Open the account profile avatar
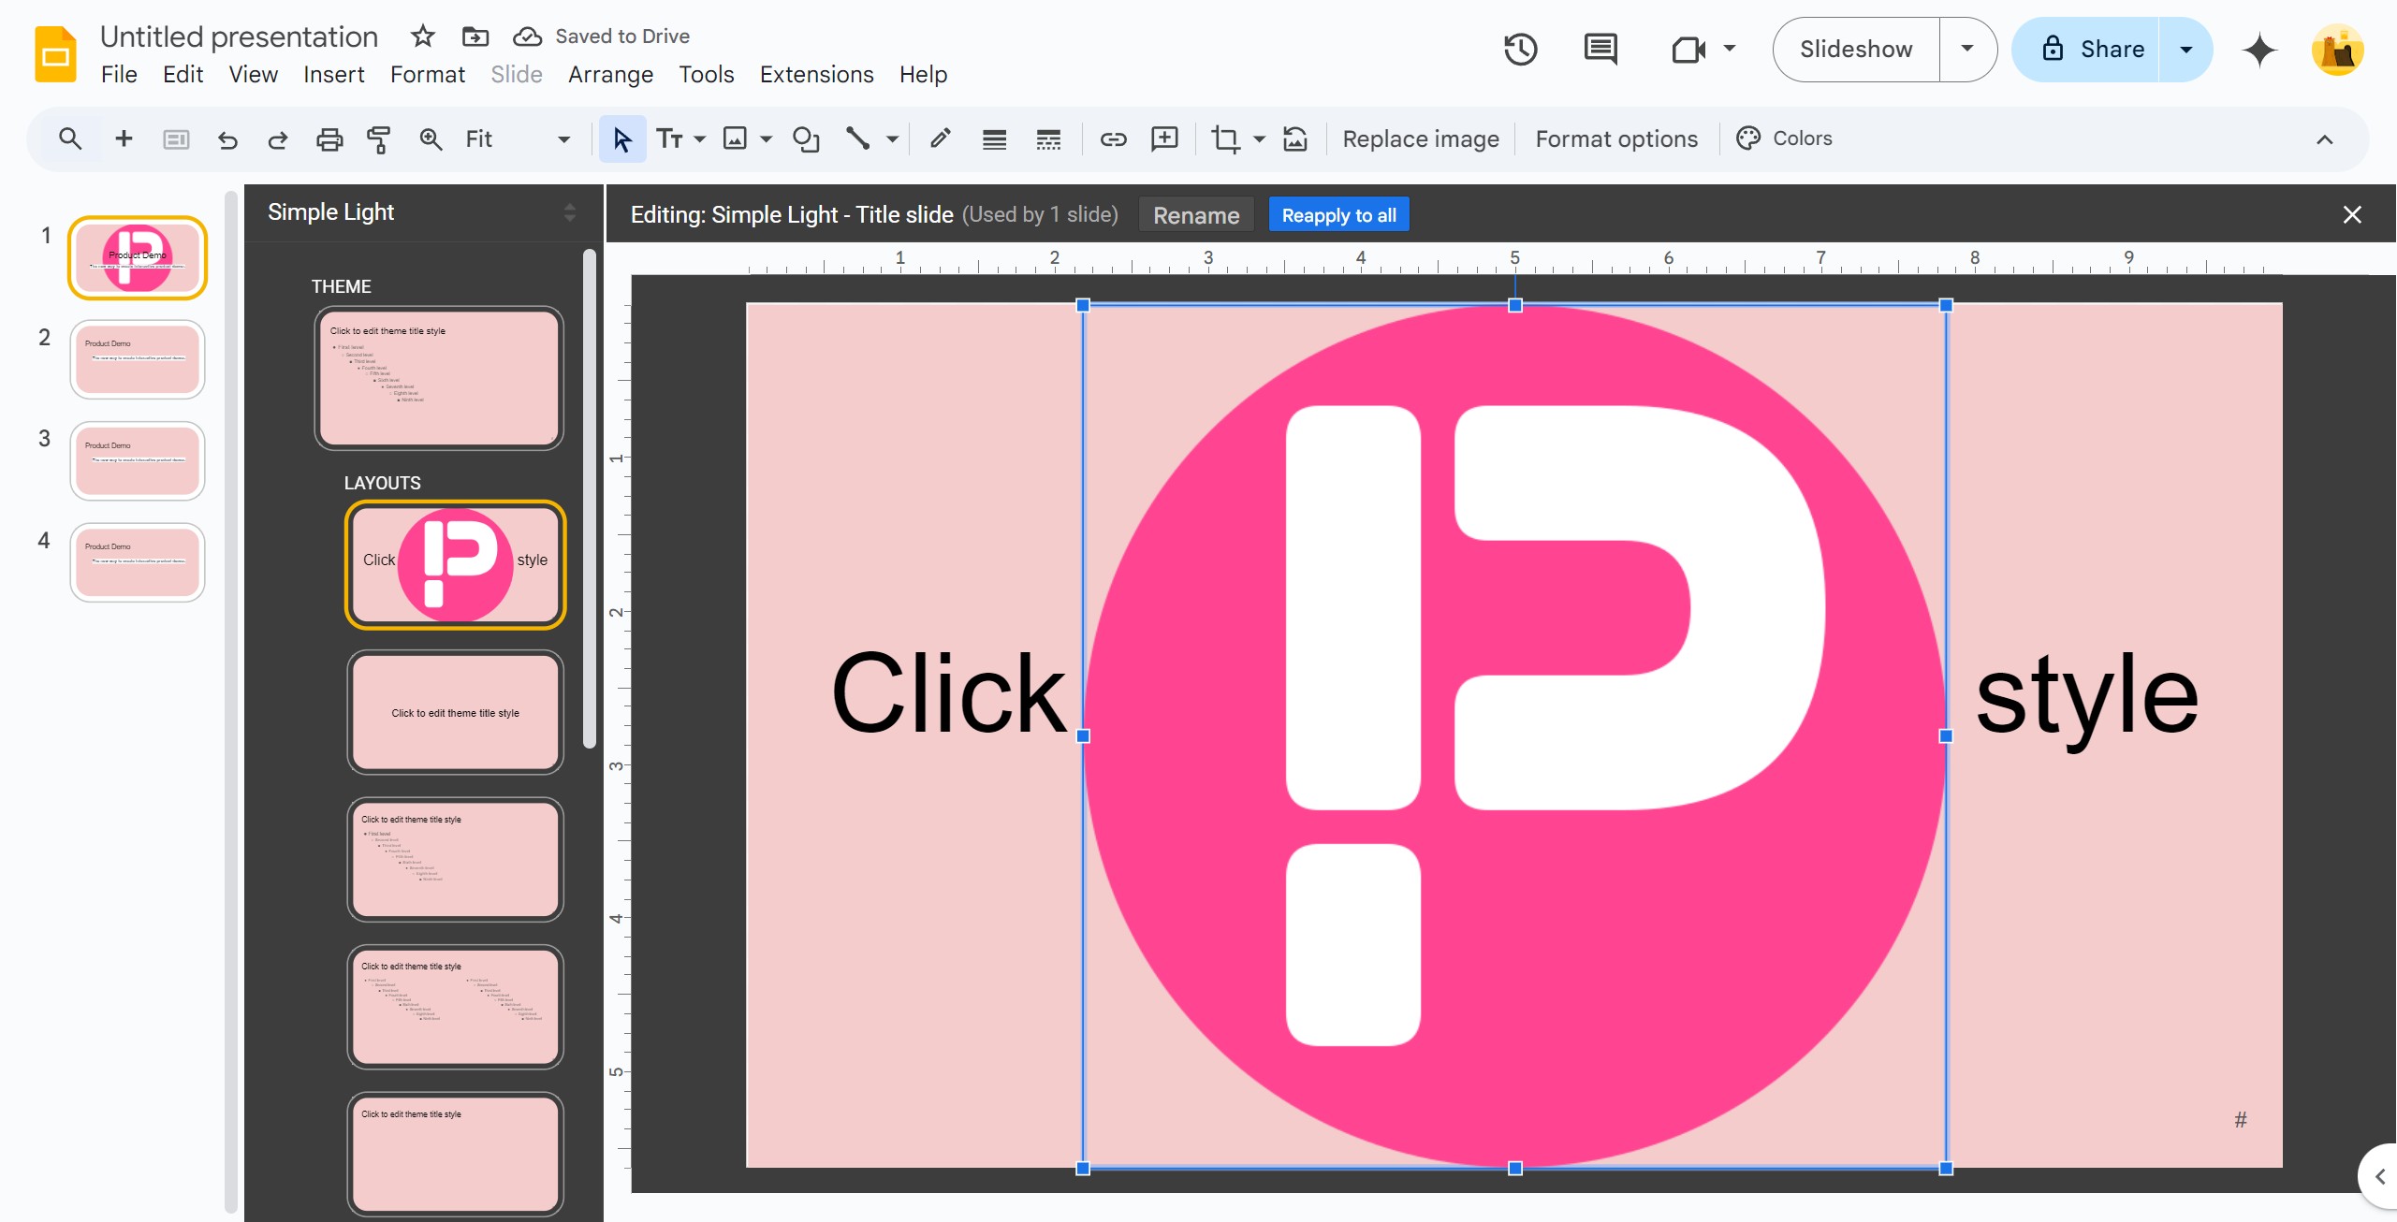The width and height of the screenshot is (2397, 1222). (x=2338, y=50)
